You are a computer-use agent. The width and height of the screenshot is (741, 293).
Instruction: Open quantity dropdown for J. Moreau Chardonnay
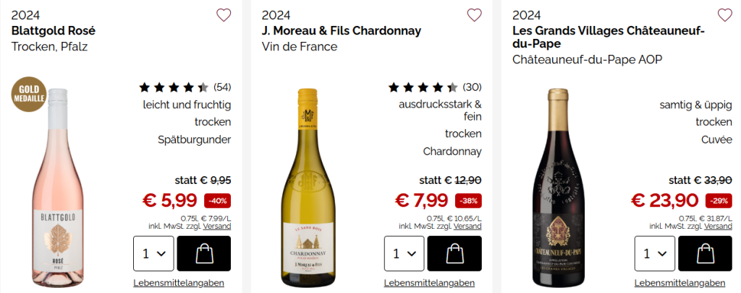[x=404, y=253]
